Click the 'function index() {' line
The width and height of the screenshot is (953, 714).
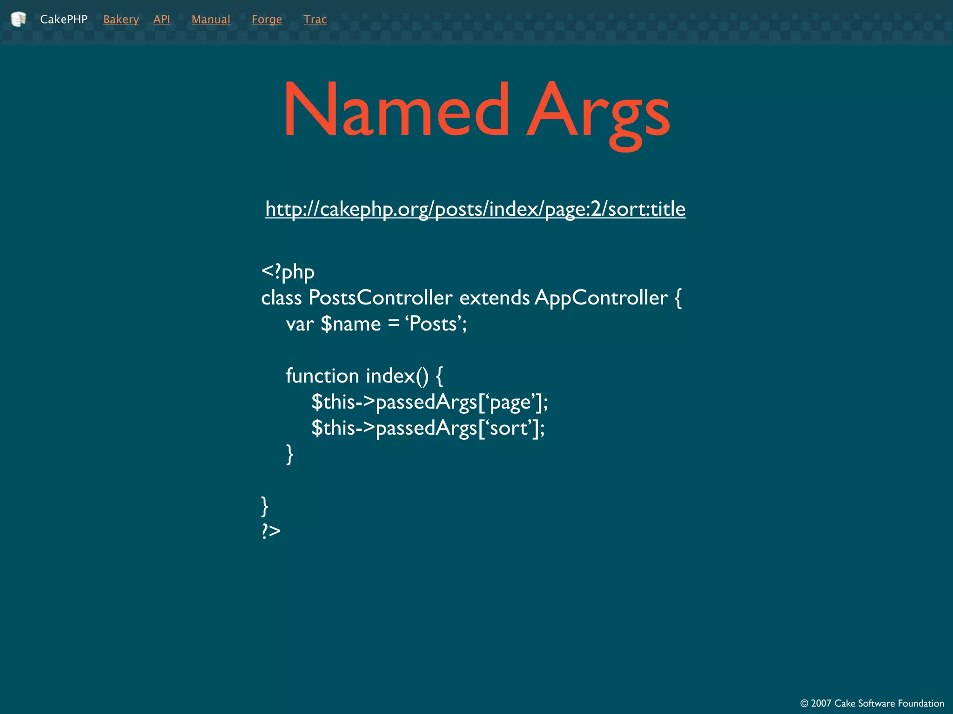click(x=364, y=376)
